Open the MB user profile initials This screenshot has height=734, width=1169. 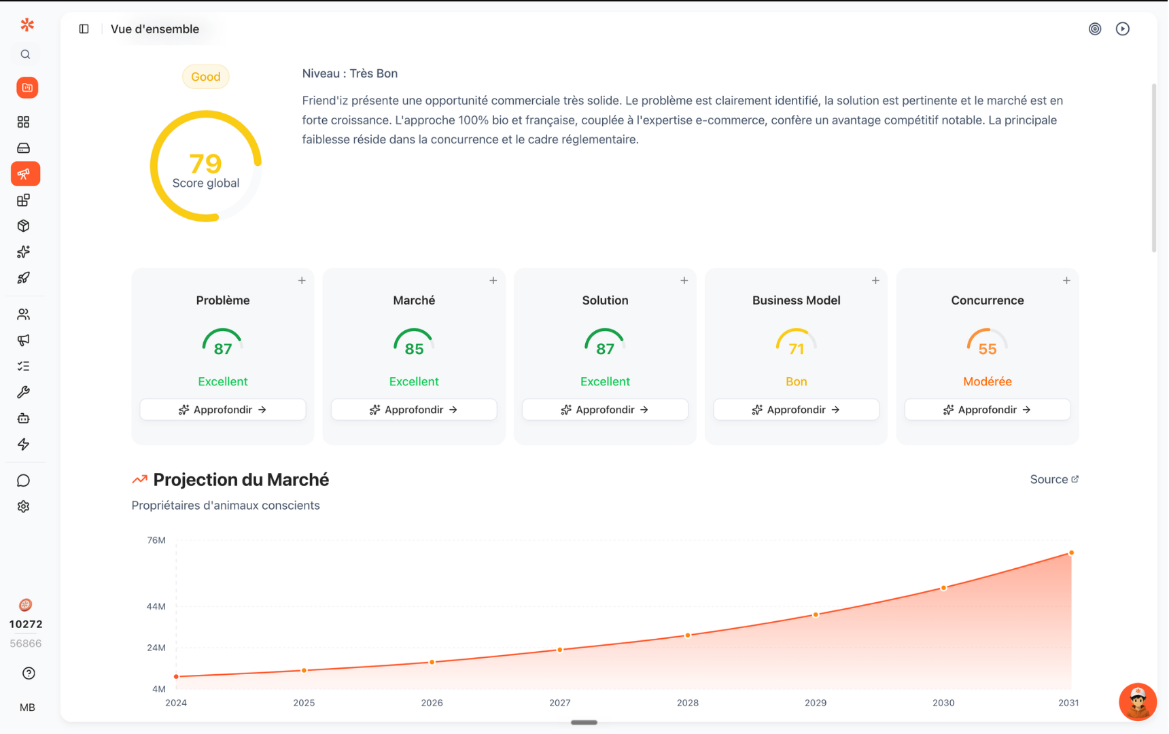pos(27,707)
